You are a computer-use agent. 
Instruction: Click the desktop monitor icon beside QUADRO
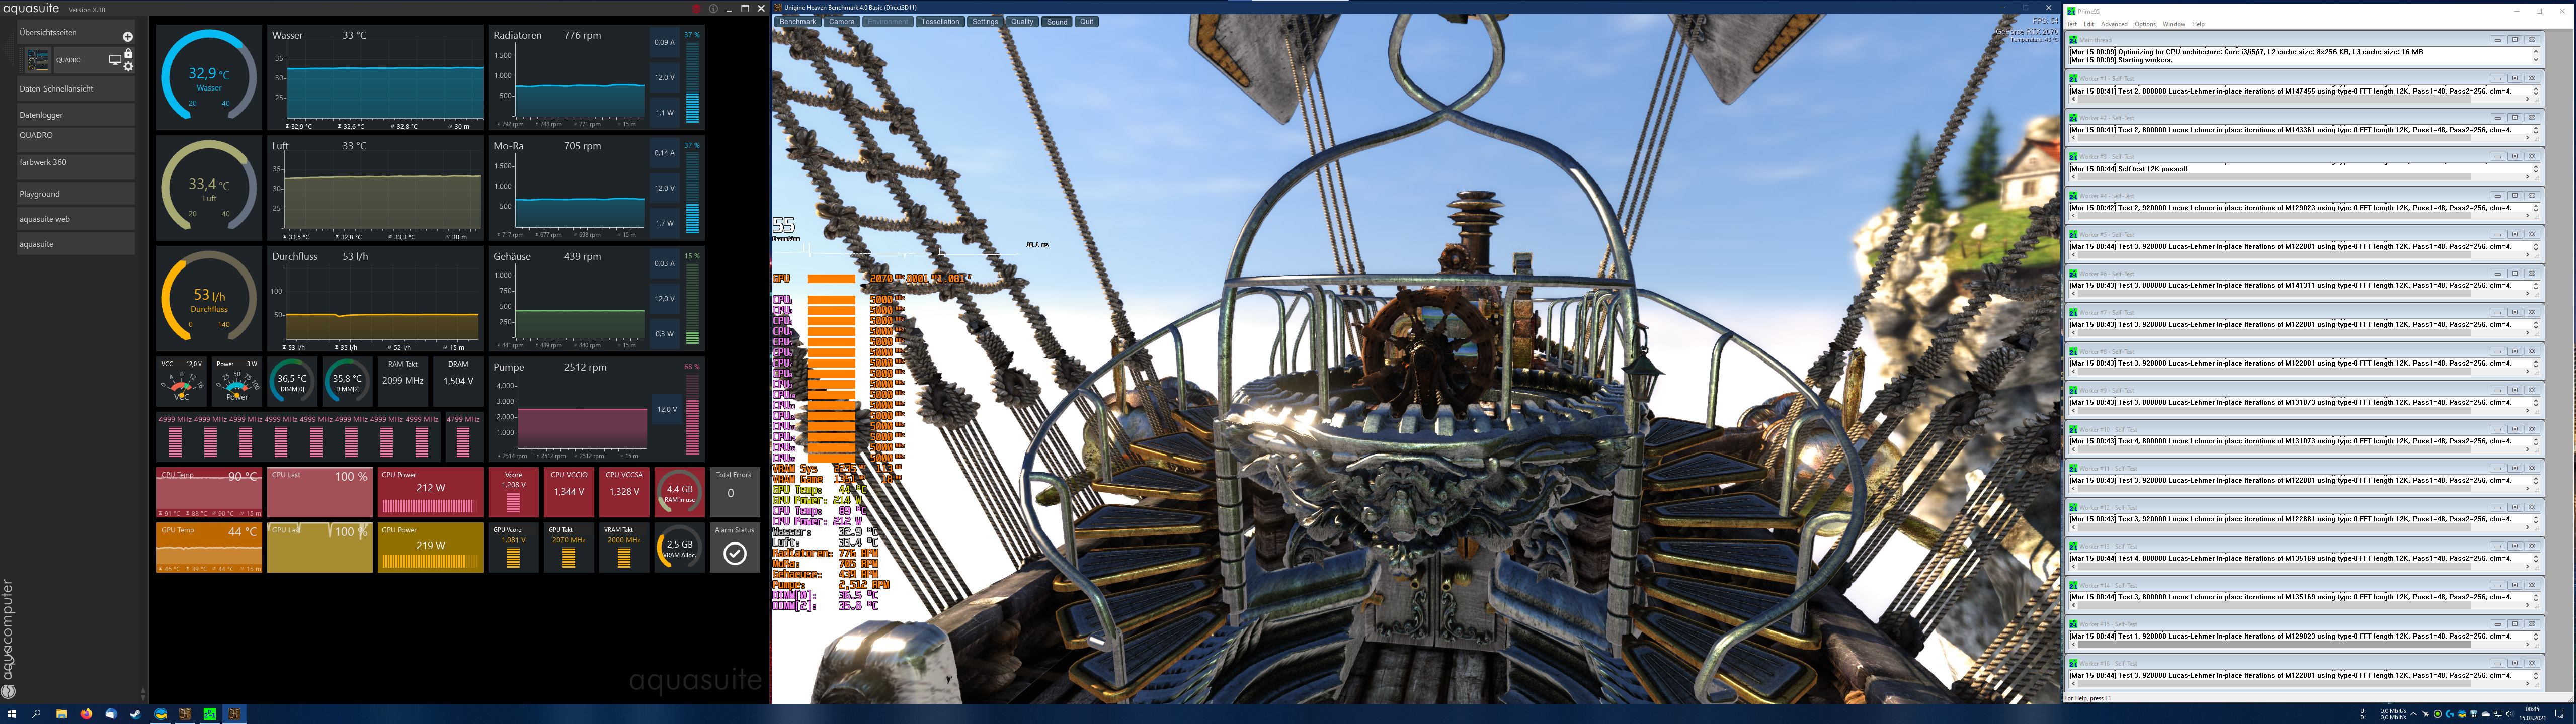point(114,60)
